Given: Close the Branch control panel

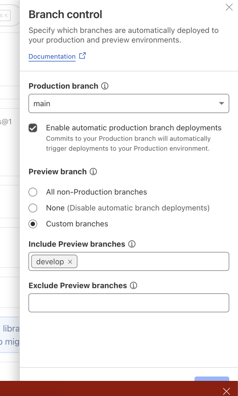Looking at the screenshot, I should [x=229, y=8].
